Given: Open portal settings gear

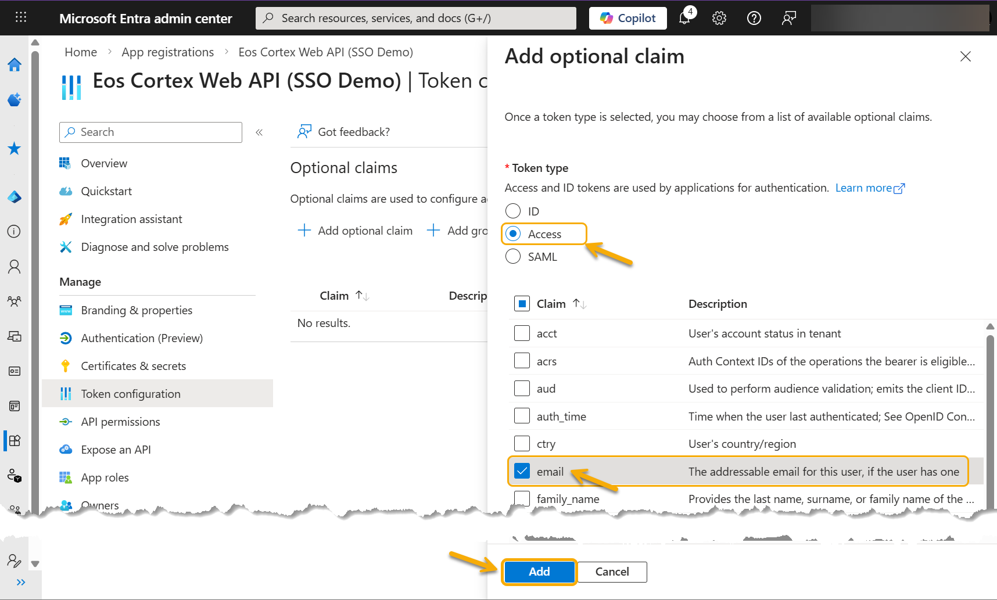Looking at the screenshot, I should (719, 18).
